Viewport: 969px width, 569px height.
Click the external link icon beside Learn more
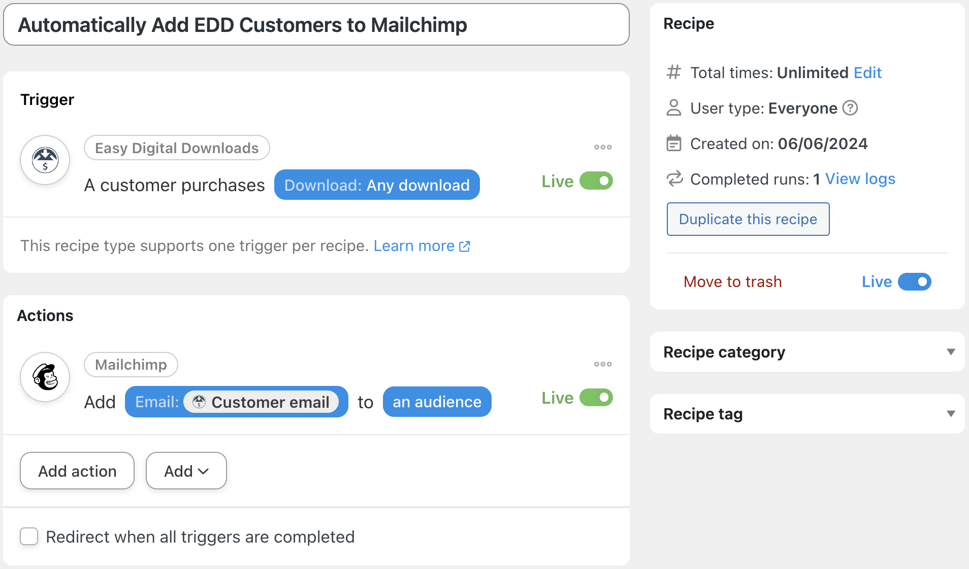point(465,246)
